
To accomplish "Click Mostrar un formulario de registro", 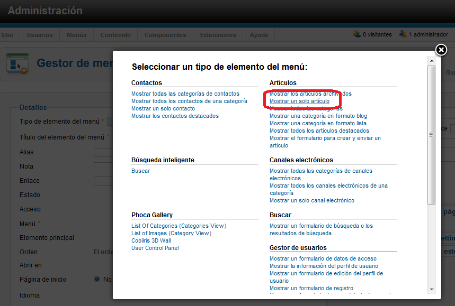I will (x=313, y=288).
